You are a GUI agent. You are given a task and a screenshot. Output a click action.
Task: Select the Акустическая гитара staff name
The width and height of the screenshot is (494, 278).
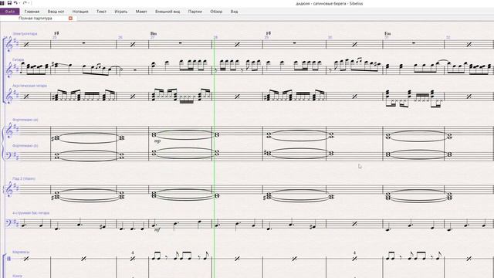coord(29,86)
